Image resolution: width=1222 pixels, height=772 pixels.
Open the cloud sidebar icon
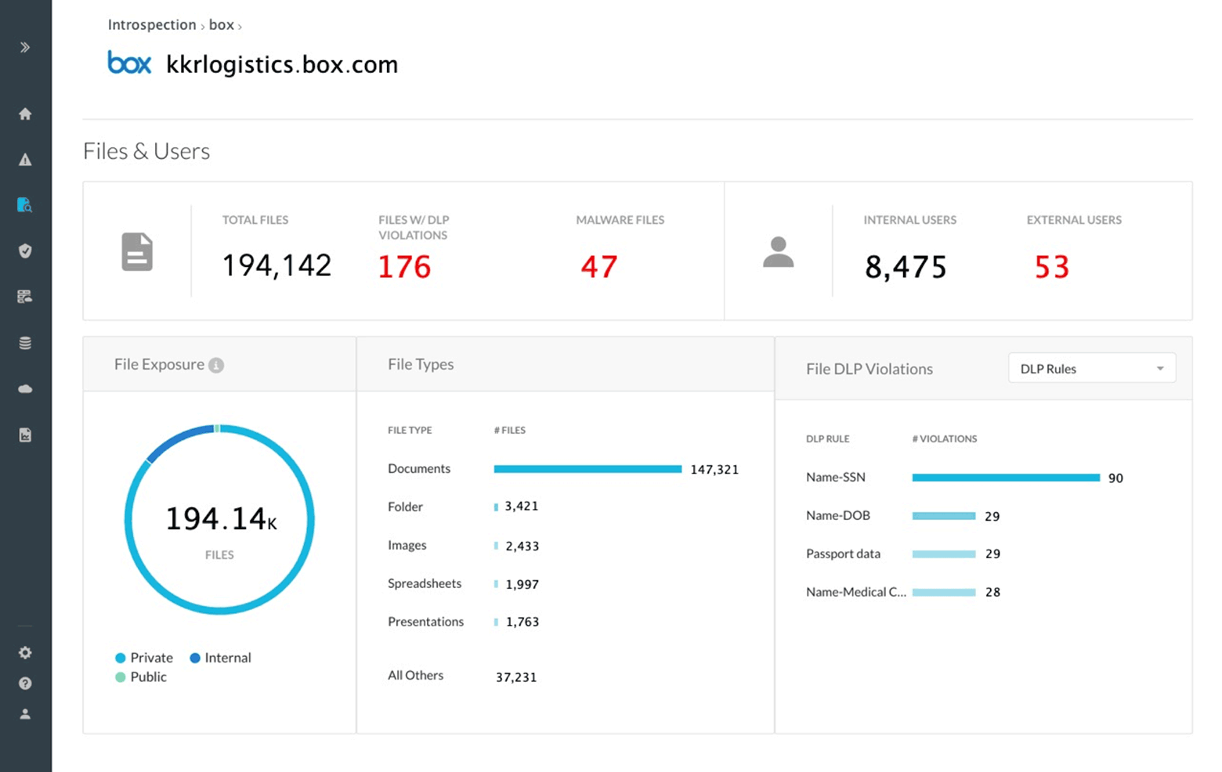(x=25, y=388)
